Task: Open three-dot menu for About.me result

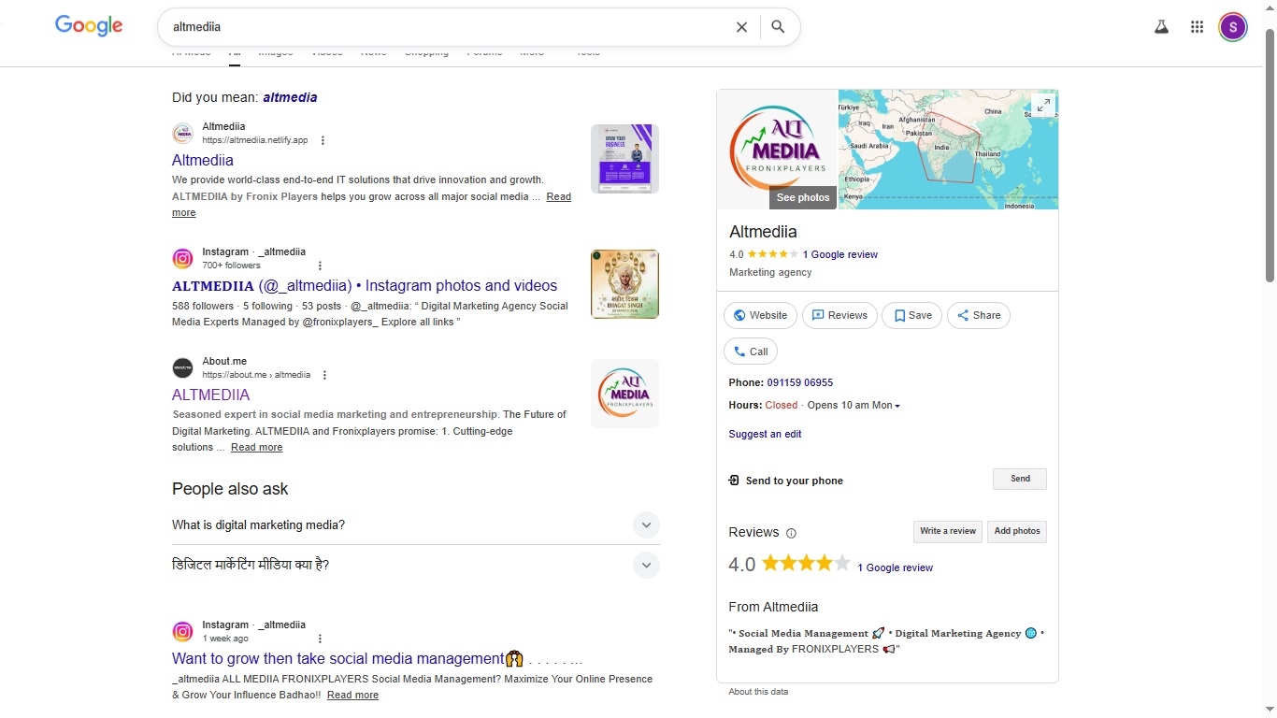Action: point(324,375)
